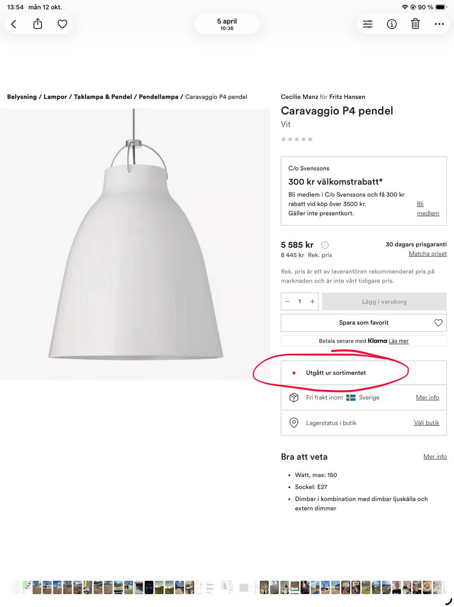Click the price info icon beside 5 585 kr
This screenshot has height=607, width=454.
[x=325, y=245]
